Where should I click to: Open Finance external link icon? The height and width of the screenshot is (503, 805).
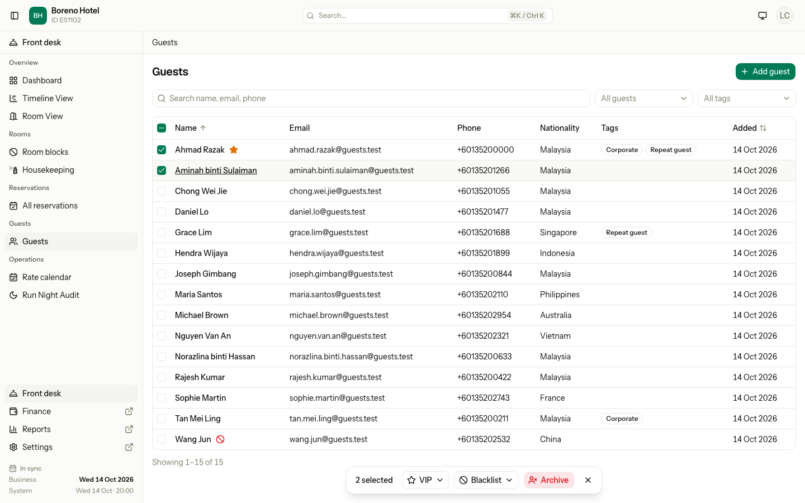[129, 411]
